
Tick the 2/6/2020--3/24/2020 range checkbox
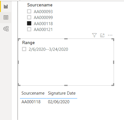point(24,49)
